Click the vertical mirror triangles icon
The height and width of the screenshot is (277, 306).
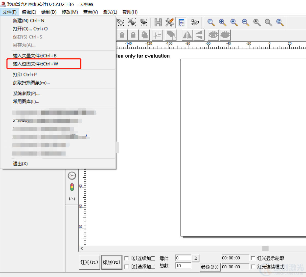(x=199, y=35)
